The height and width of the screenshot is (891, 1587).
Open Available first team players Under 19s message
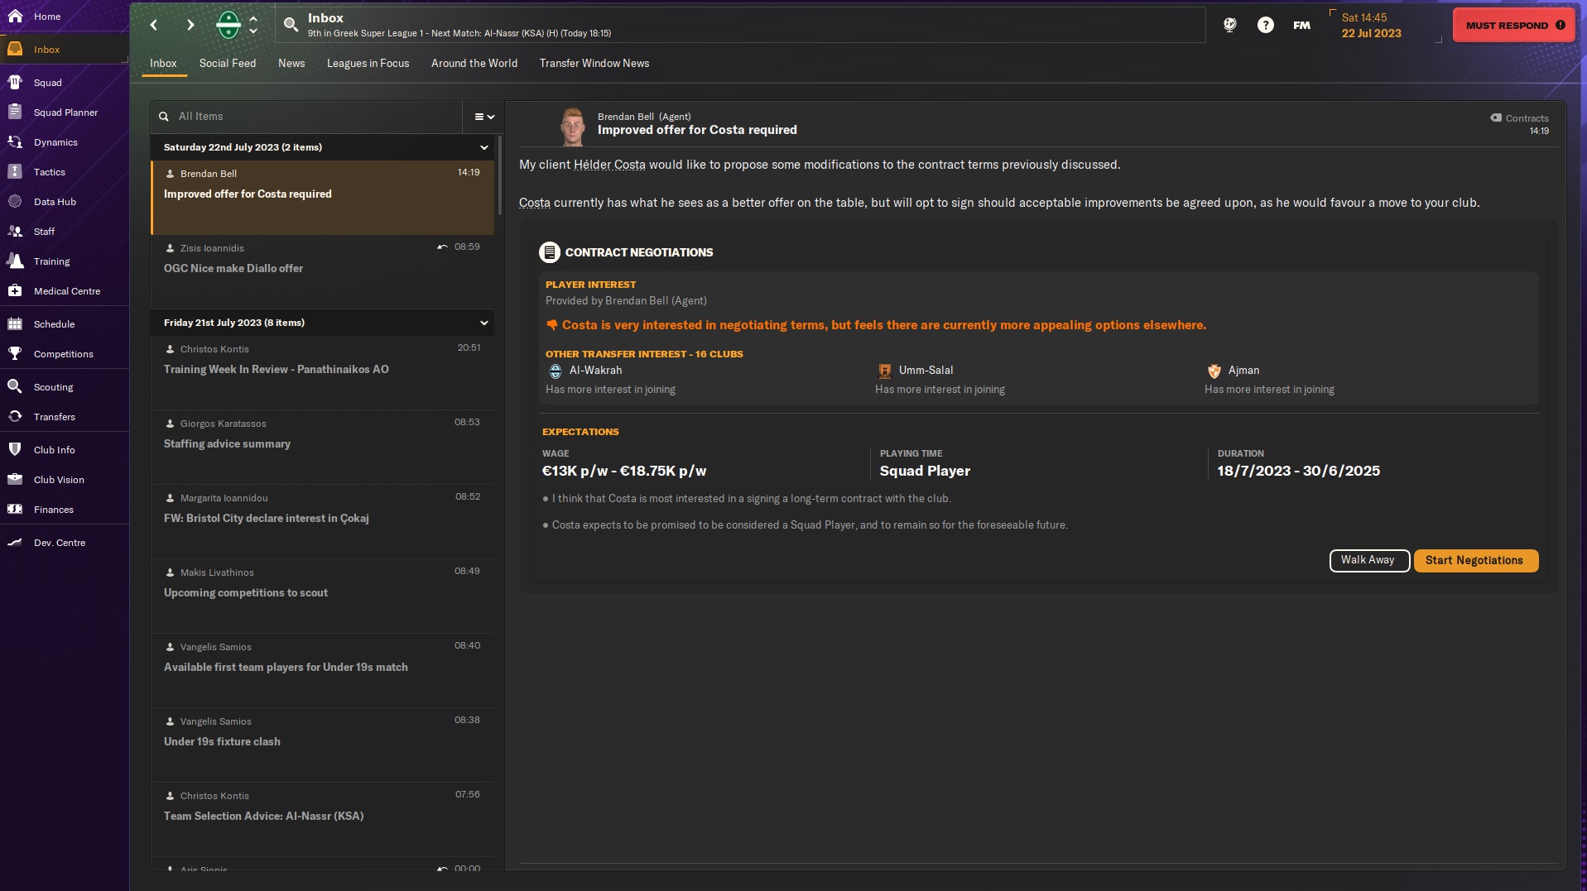[x=323, y=669]
